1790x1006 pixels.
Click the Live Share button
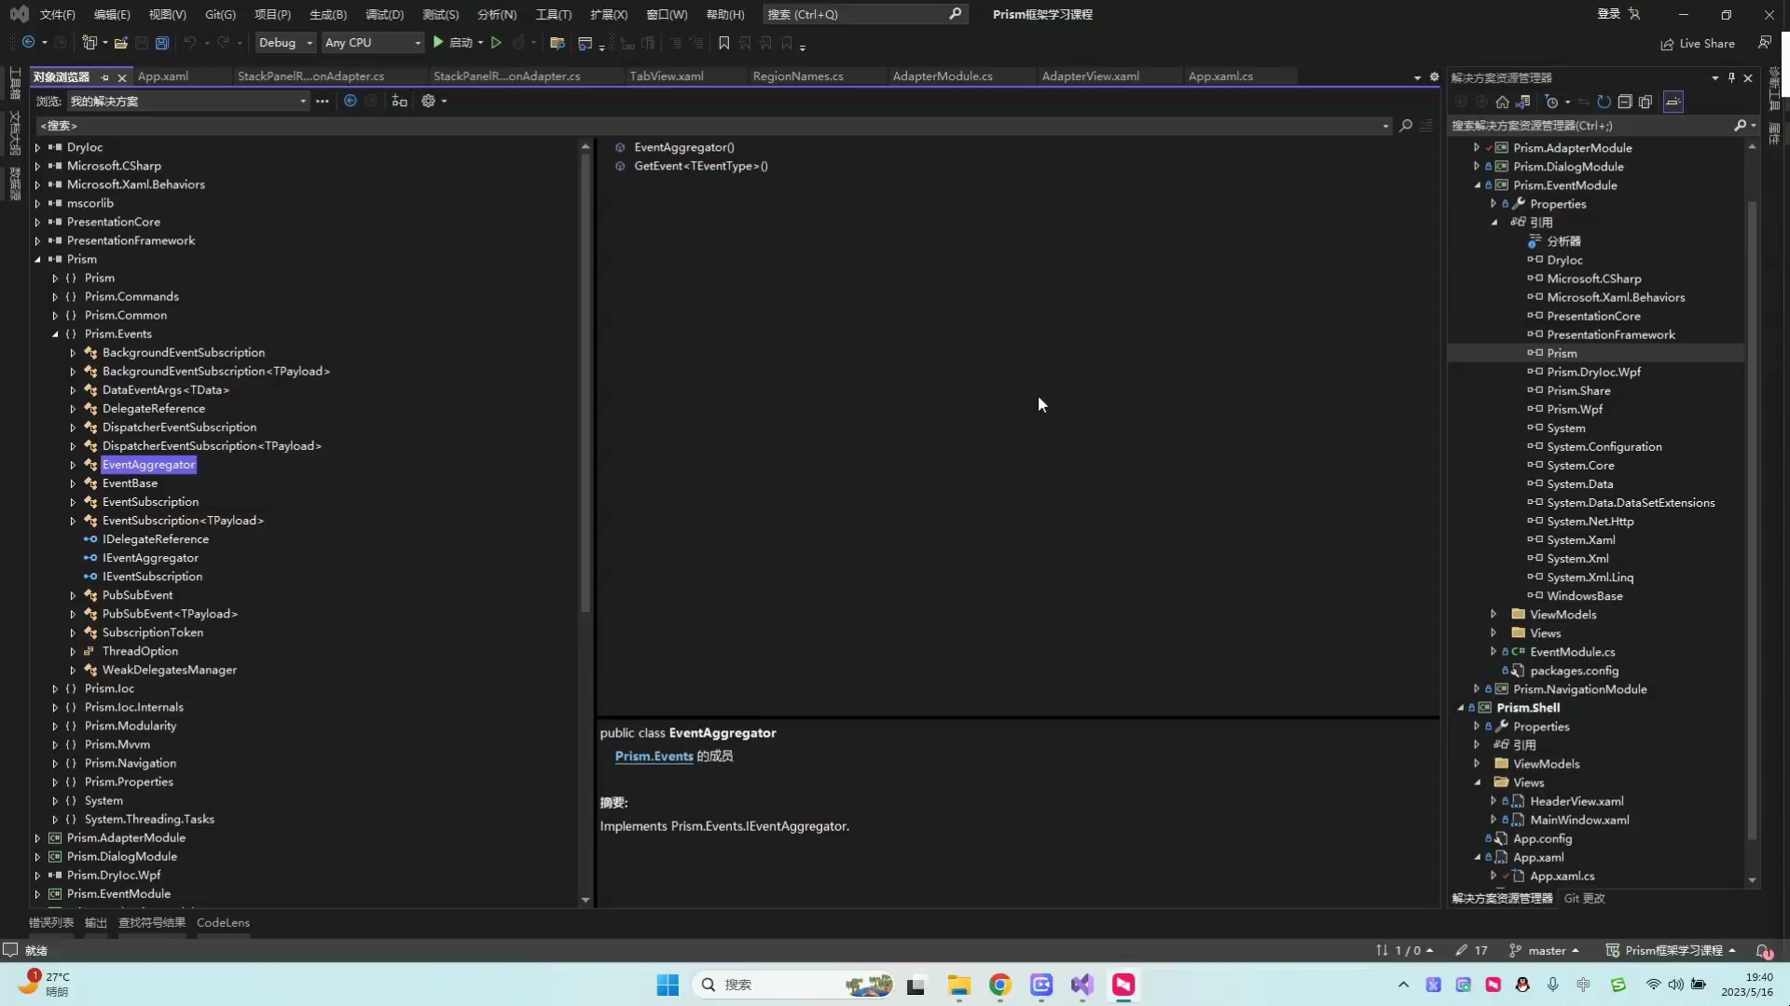tap(1697, 43)
